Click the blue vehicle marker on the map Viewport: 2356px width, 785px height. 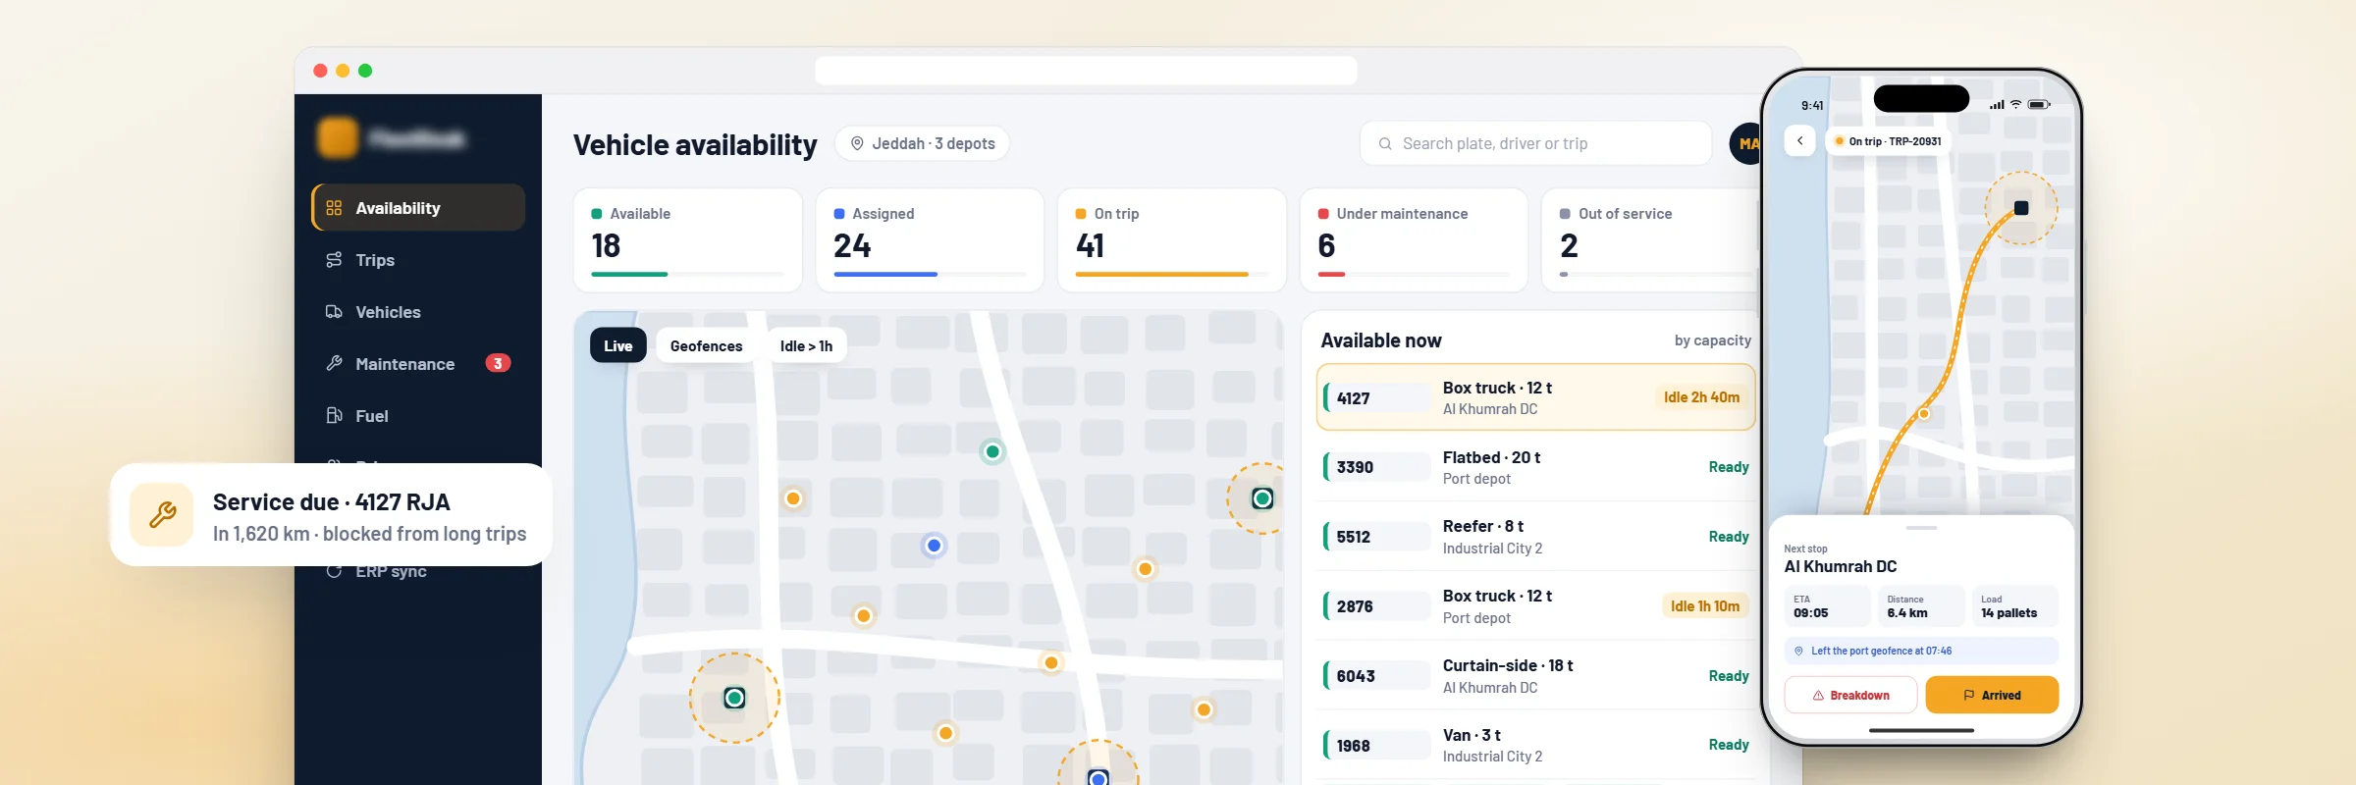point(934,546)
